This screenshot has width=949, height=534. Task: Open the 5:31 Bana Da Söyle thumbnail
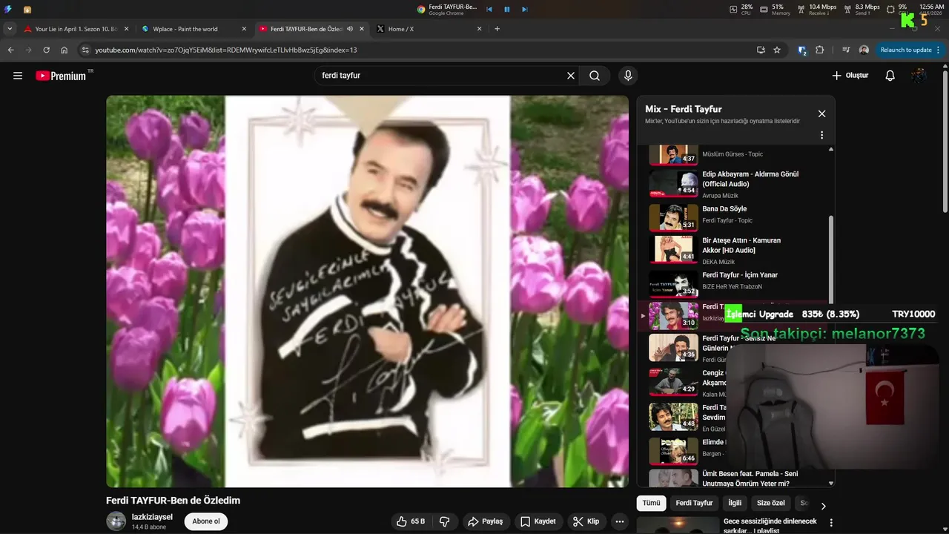click(x=673, y=217)
